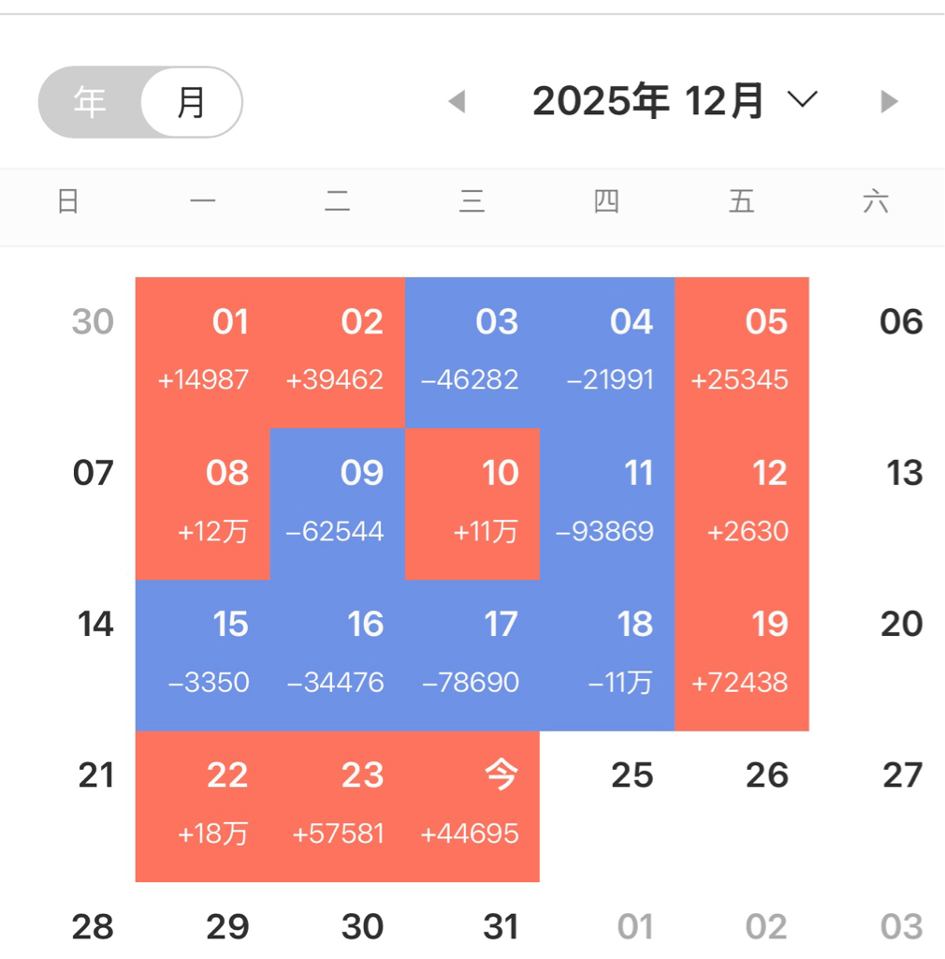Open the 2025年 12月 month dropdown
This screenshot has width=945, height=959.
(x=648, y=101)
